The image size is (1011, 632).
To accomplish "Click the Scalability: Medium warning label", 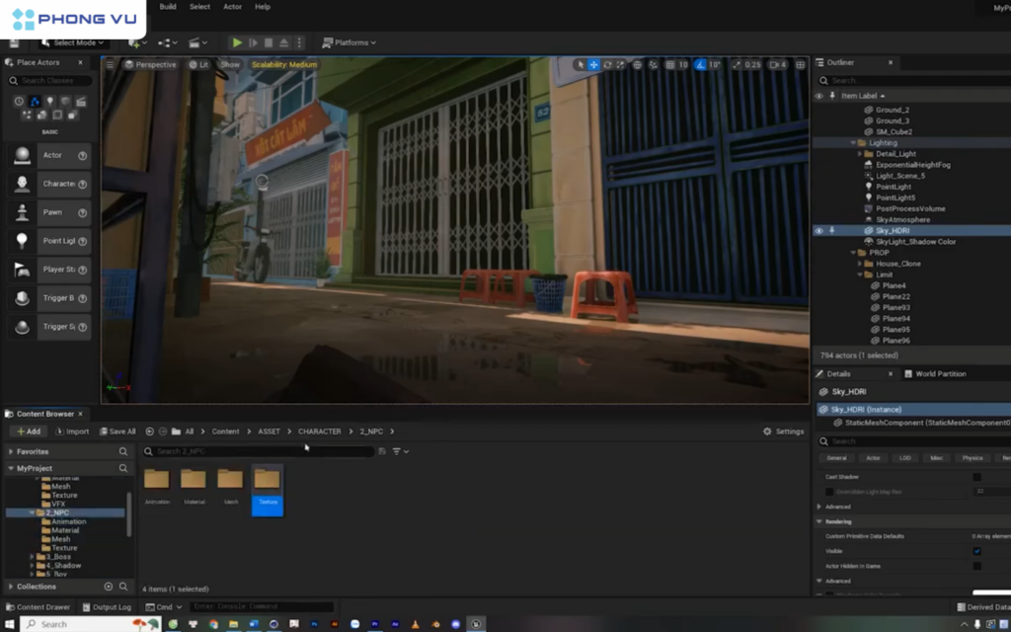I will (x=284, y=64).
